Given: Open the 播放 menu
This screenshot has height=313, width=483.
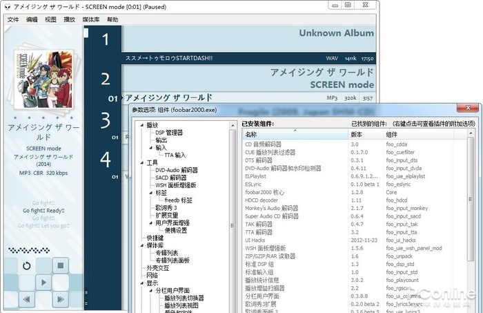Looking at the screenshot, I should (x=69, y=20).
